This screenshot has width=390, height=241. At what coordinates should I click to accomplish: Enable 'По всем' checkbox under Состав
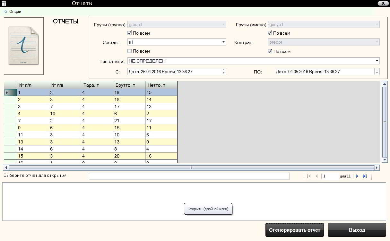pos(130,51)
